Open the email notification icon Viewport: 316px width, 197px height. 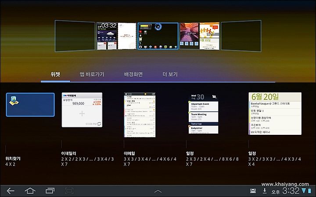pyautogui.click(x=253, y=191)
